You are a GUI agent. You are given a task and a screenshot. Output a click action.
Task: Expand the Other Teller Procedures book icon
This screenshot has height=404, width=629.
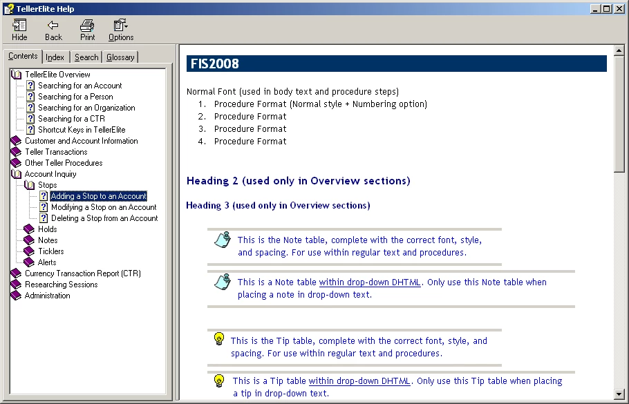(x=16, y=163)
